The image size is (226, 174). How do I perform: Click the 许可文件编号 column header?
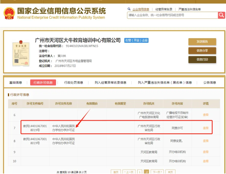[x=35, y=104]
